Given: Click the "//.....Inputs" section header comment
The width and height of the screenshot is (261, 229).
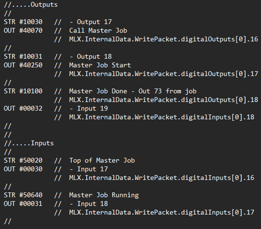Looking at the screenshot, I should 29,143.
